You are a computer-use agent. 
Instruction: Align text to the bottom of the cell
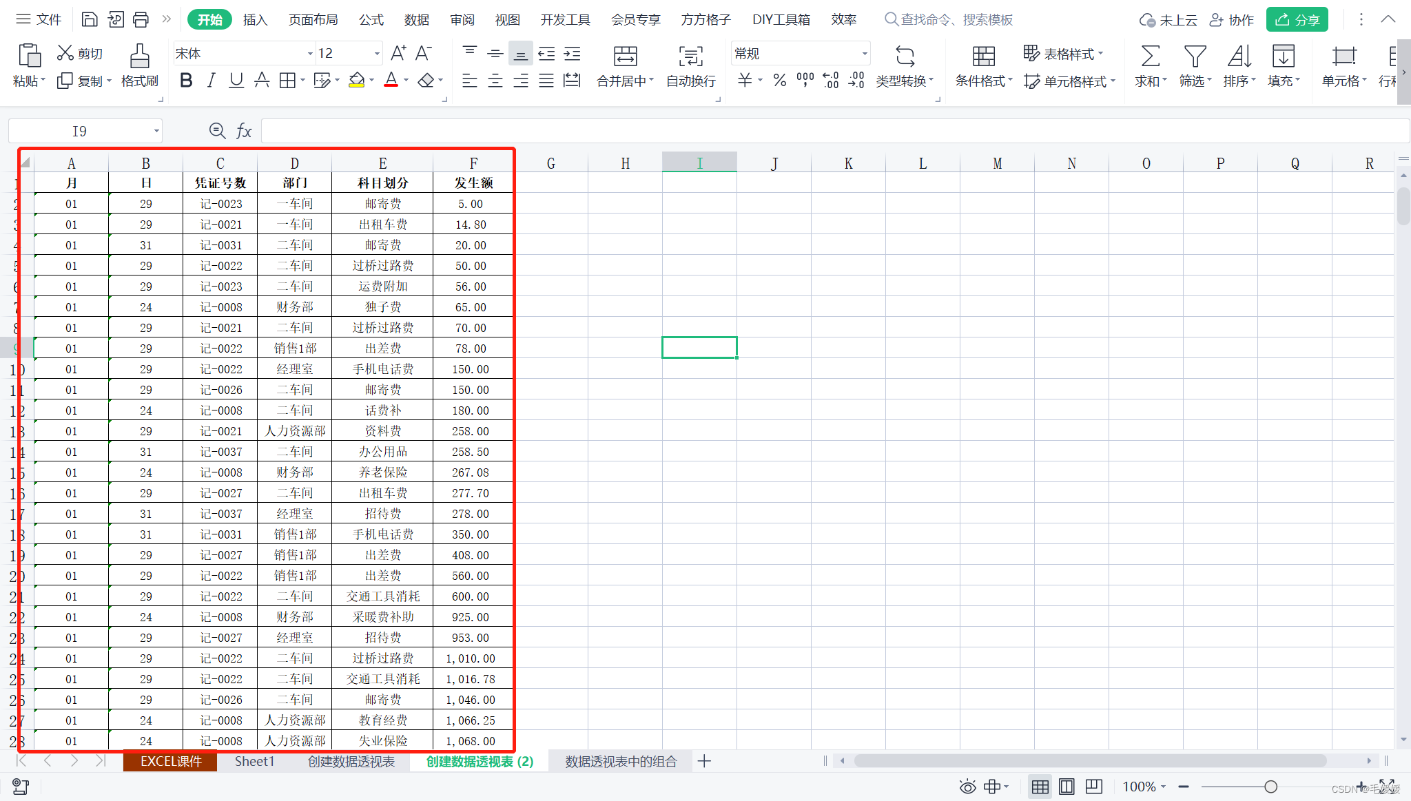tap(521, 53)
